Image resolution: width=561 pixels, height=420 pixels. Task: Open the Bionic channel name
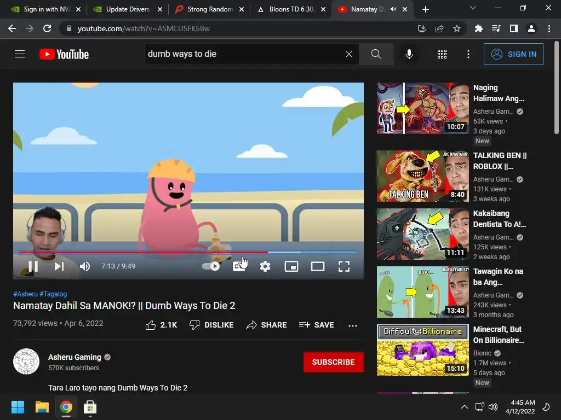[482, 353]
